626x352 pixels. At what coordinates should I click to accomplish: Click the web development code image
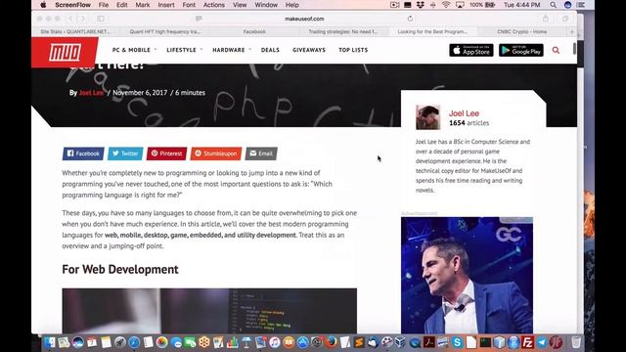(x=209, y=311)
